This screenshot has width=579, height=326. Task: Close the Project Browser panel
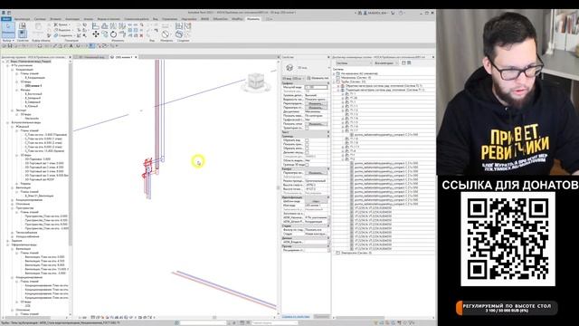pyautogui.click(x=71, y=57)
